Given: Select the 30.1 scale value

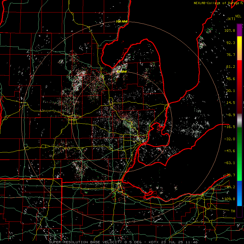Looking at the screenshot, I should click(231, 91).
